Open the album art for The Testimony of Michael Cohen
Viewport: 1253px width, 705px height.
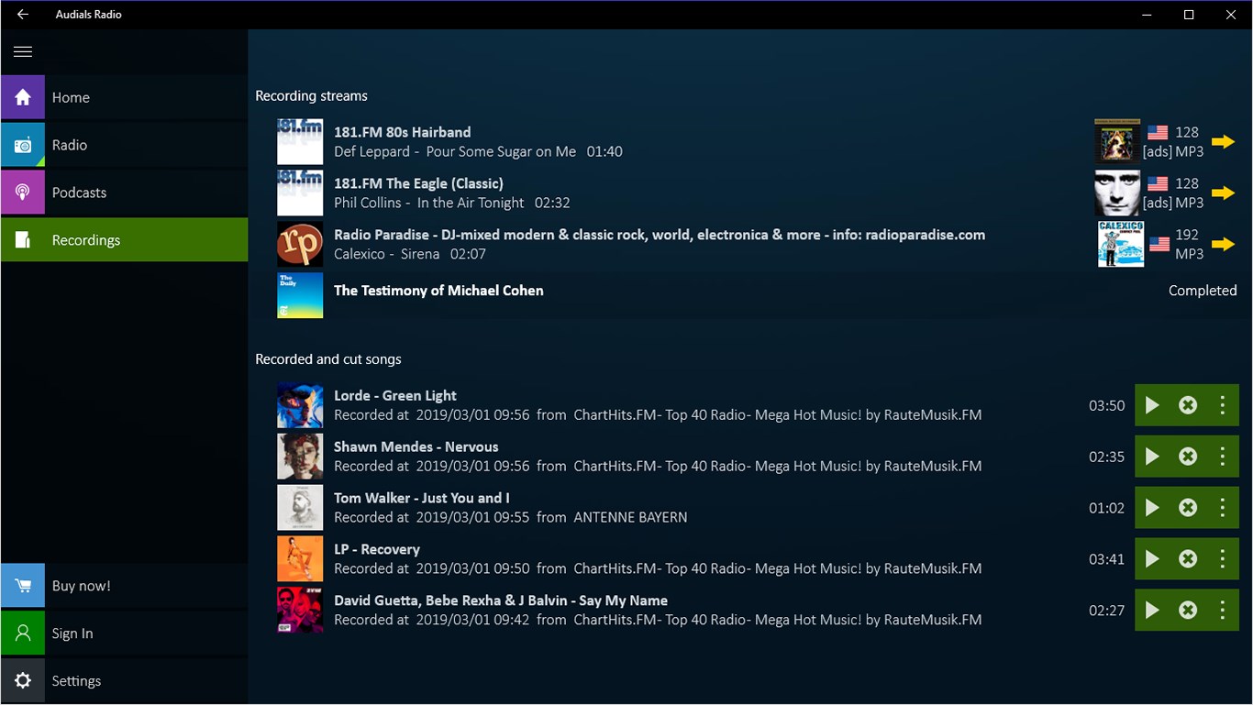click(299, 295)
